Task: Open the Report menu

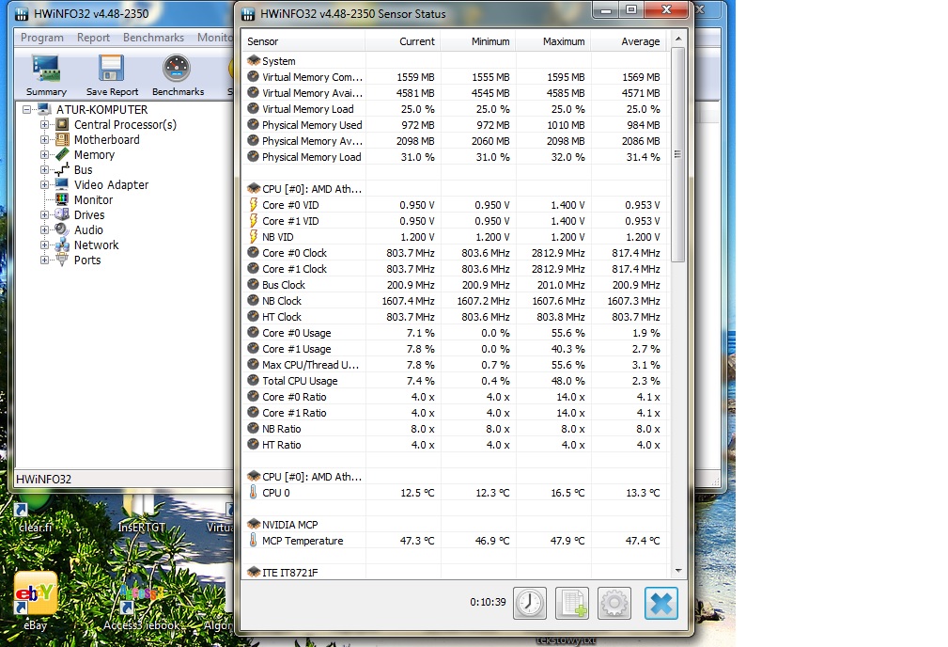Action: tap(93, 38)
